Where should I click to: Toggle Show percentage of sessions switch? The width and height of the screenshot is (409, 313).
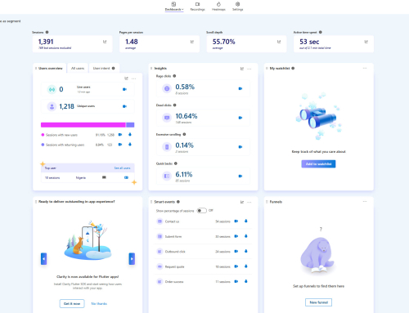pos(202,211)
